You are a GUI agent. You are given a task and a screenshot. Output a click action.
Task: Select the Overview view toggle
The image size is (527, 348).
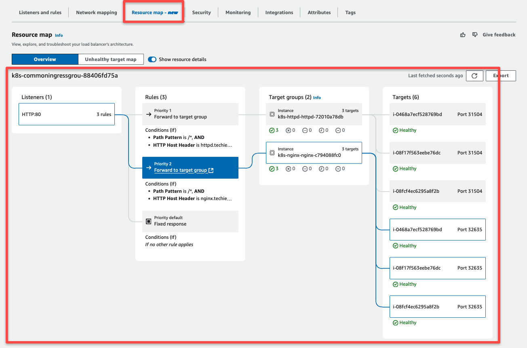(44, 59)
